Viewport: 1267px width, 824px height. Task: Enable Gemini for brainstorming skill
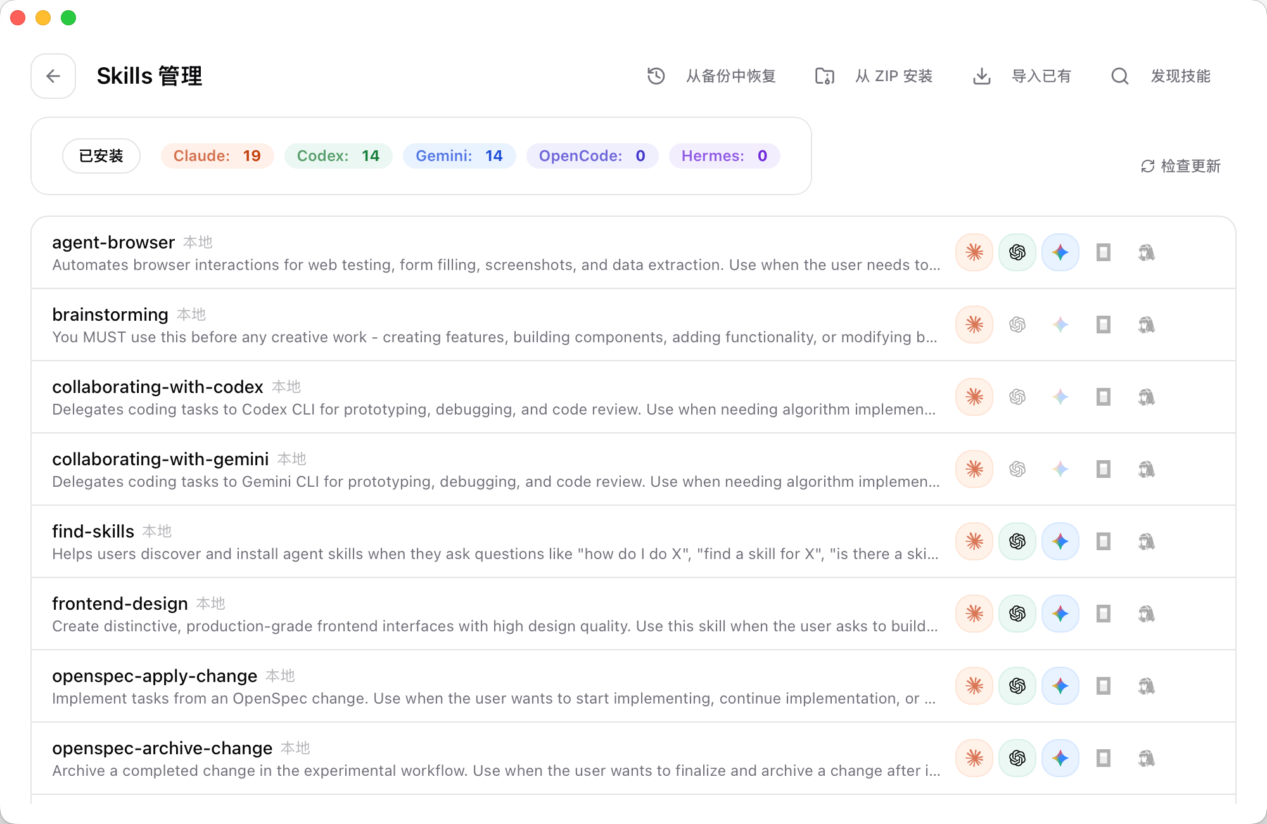[x=1060, y=325]
